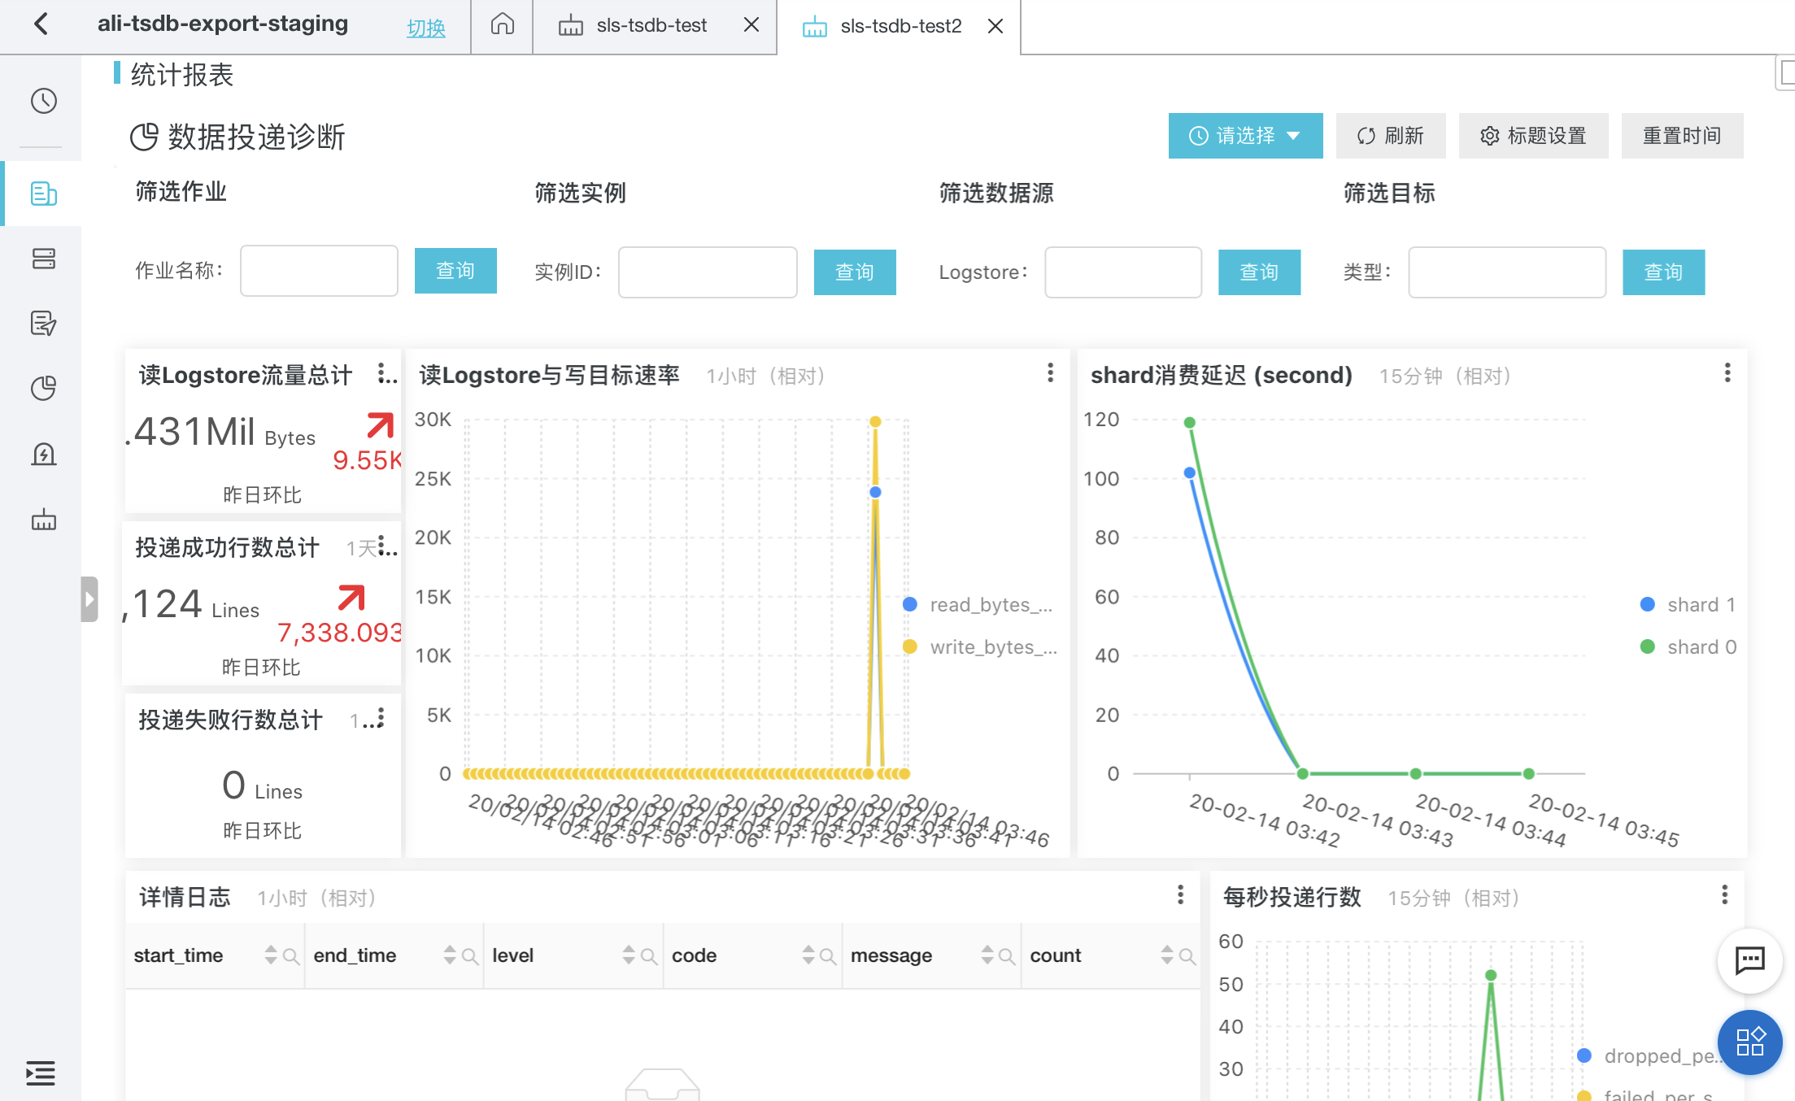The width and height of the screenshot is (1795, 1101).
Task: Click the 切换 project switch link
Action: (426, 28)
